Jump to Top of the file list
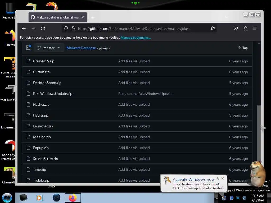The image size is (271, 203). coord(243,48)
